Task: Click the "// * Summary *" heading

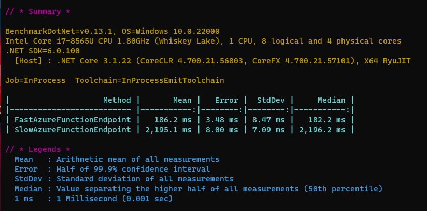Action: (38, 11)
